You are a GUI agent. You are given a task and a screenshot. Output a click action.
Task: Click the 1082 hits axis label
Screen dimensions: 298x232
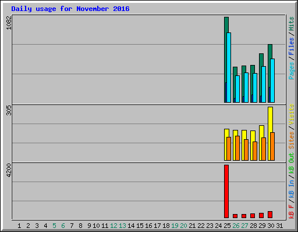pyautogui.click(x=9, y=23)
